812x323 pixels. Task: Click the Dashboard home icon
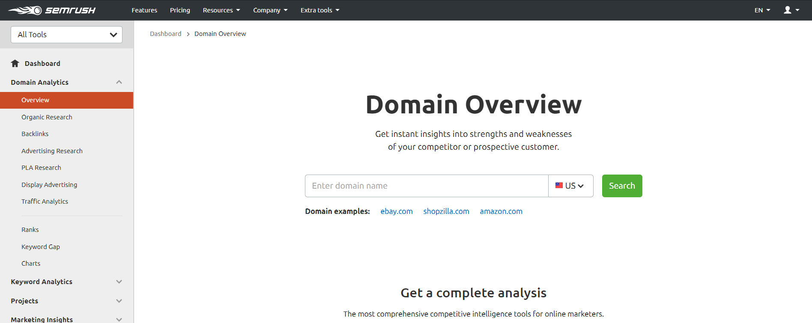[15, 63]
